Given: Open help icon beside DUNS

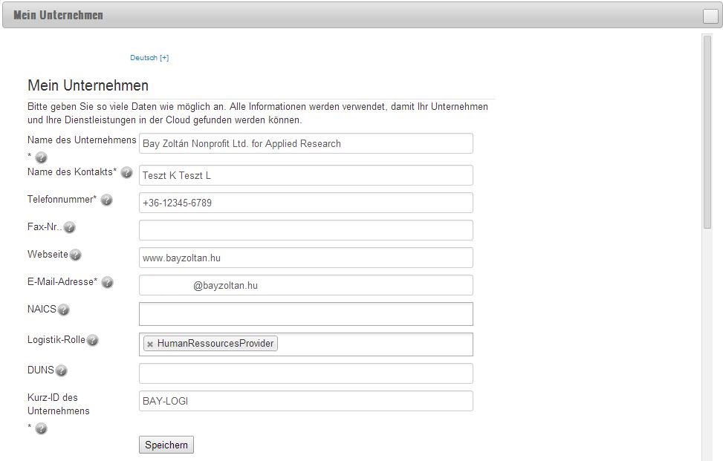Looking at the screenshot, I should coord(61,370).
